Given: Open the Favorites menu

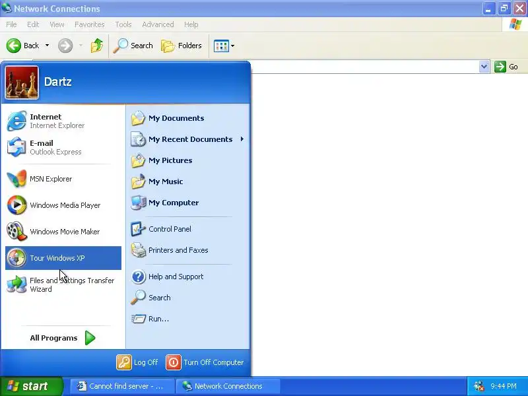Looking at the screenshot, I should [x=90, y=24].
